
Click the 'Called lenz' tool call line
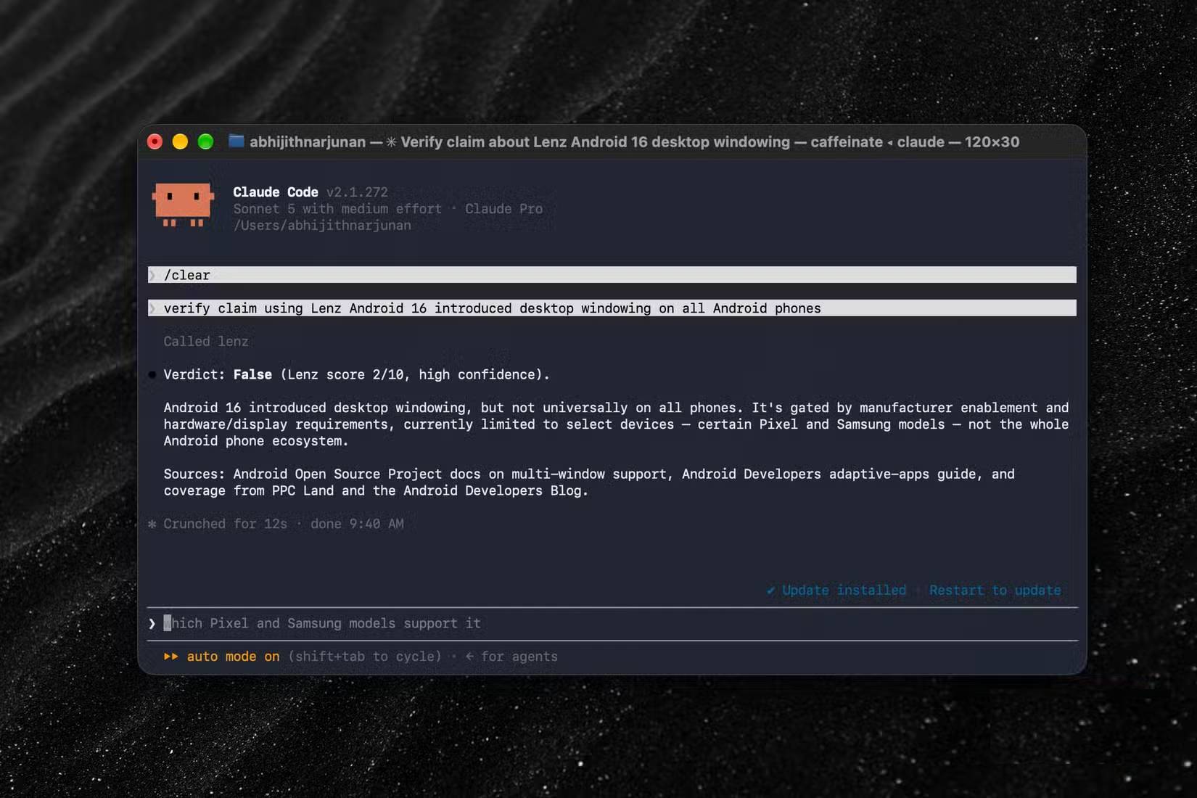tap(206, 342)
